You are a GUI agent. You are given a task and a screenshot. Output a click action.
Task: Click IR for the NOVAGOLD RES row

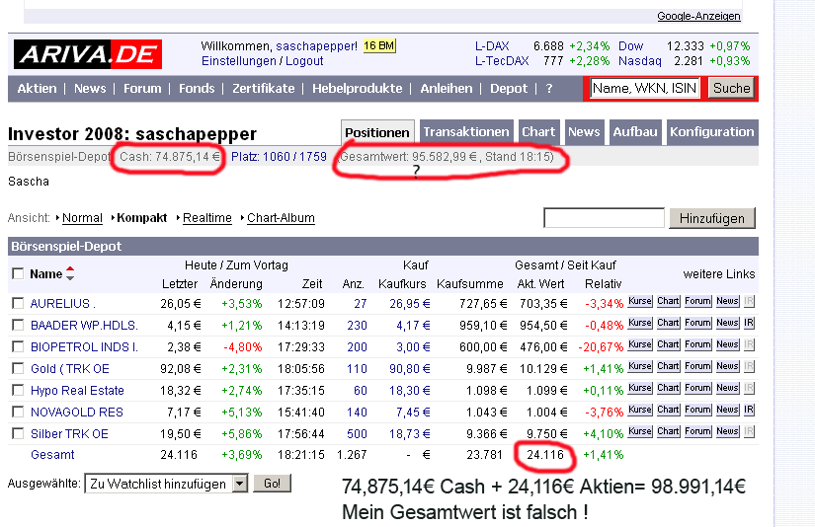tap(749, 410)
